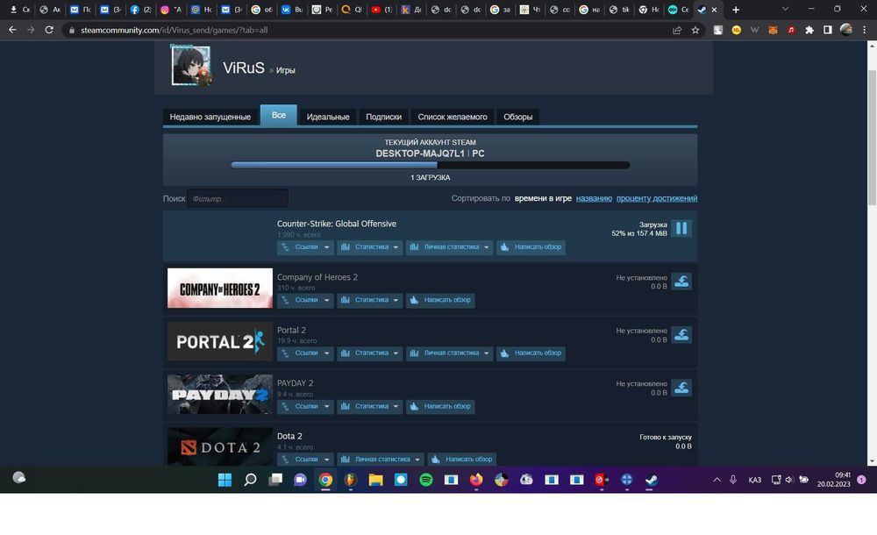Click the address bar URL
The height and width of the screenshot is (535, 877).
pyautogui.click(x=174, y=30)
